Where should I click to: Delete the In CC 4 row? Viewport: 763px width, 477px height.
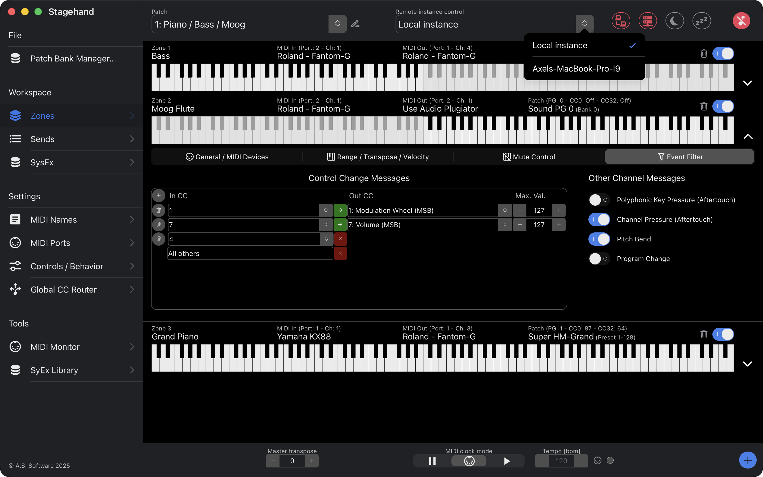click(159, 239)
